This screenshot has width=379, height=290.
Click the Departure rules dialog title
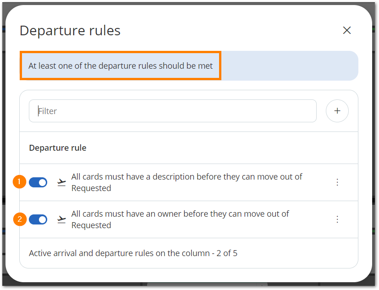pos(70,30)
